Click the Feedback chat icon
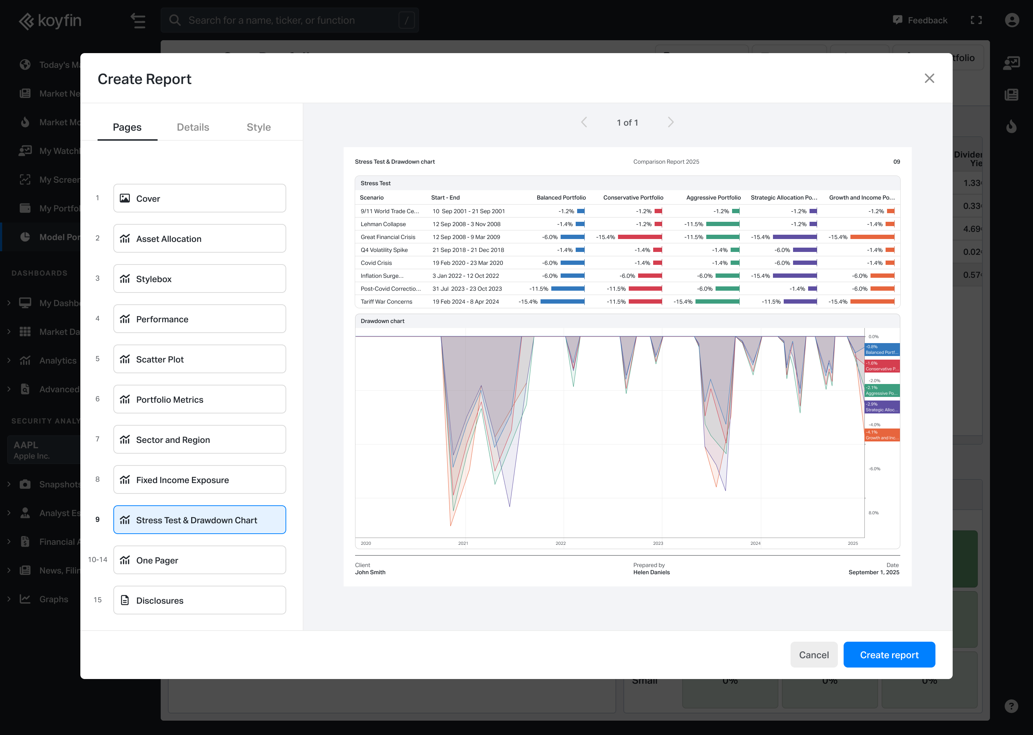 (897, 20)
